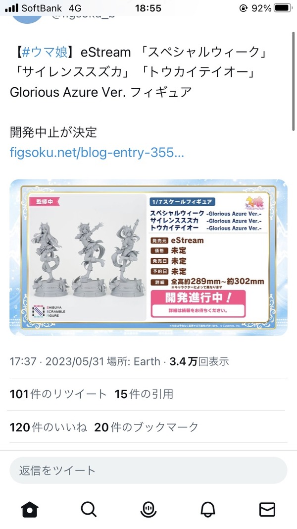View the Glorious Azure figure image

click(148, 257)
